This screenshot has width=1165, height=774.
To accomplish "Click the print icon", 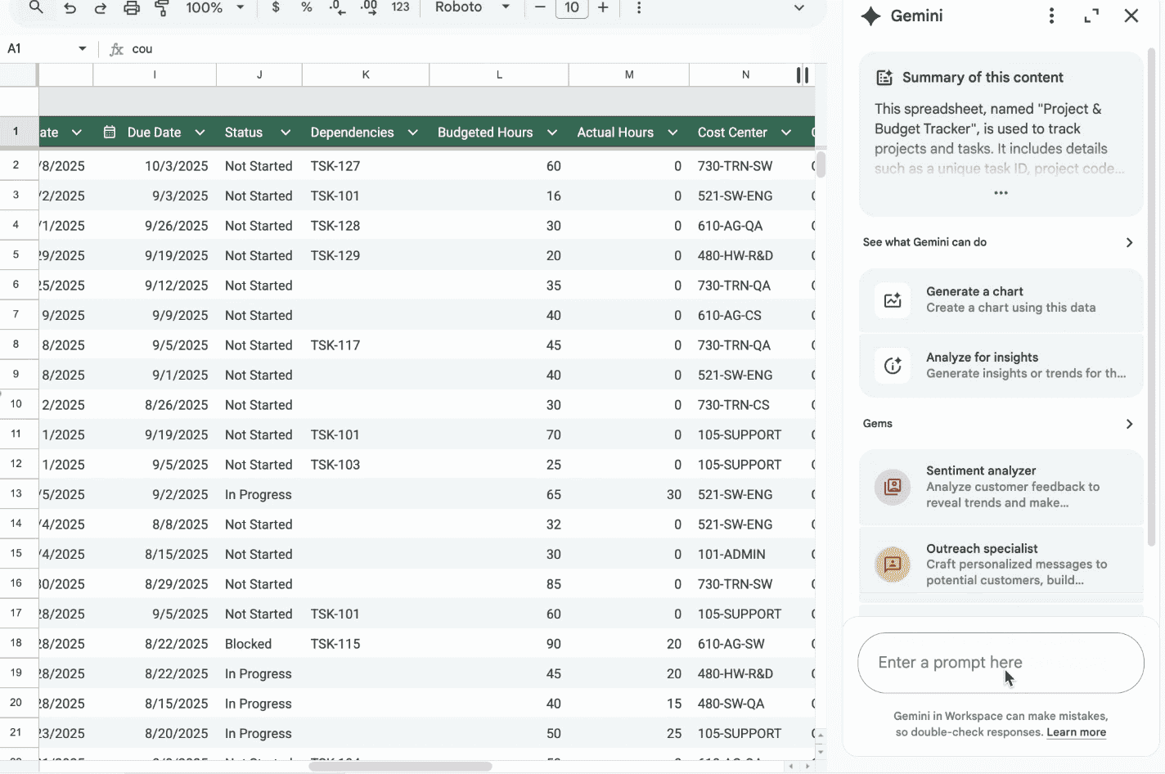I will [131, 8].
